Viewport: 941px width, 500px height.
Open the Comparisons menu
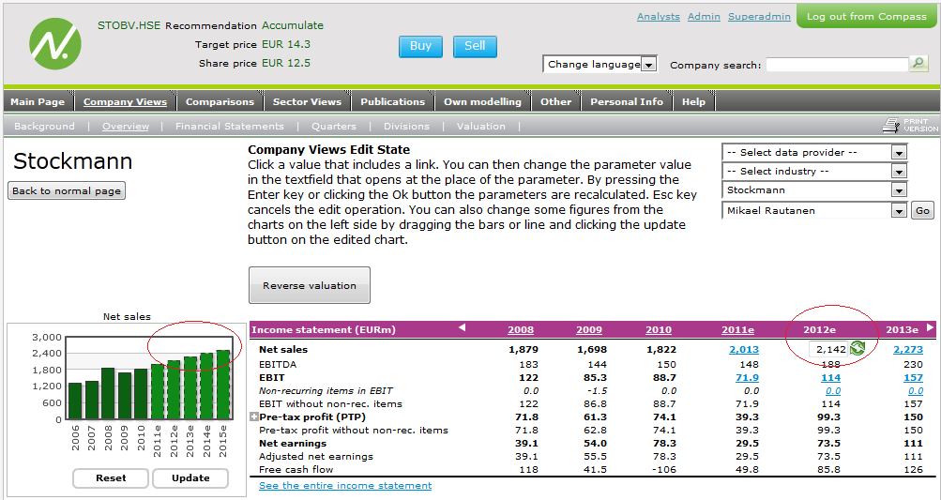click(x=220, y=101)
